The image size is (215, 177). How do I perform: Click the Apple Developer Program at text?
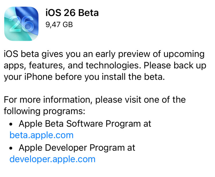tap(77, 148)
